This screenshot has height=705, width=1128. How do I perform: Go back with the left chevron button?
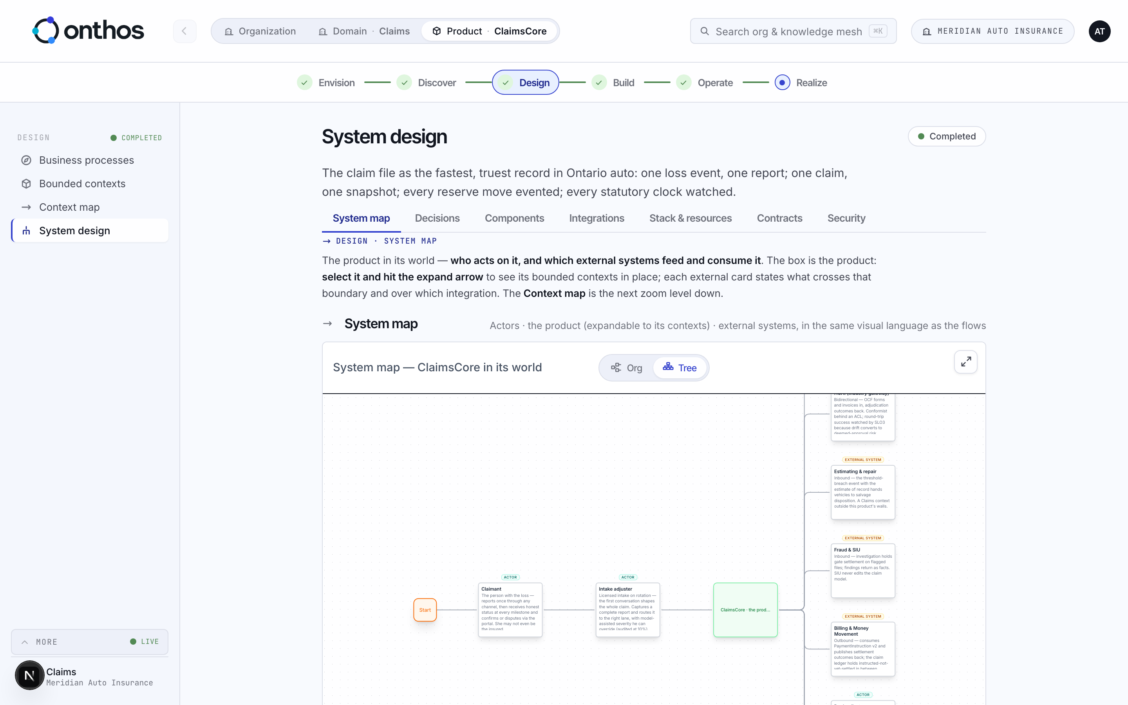point(184,31)
